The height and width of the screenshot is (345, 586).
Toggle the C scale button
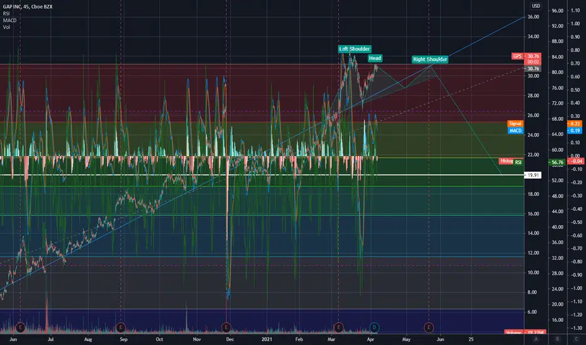point(577,339)
